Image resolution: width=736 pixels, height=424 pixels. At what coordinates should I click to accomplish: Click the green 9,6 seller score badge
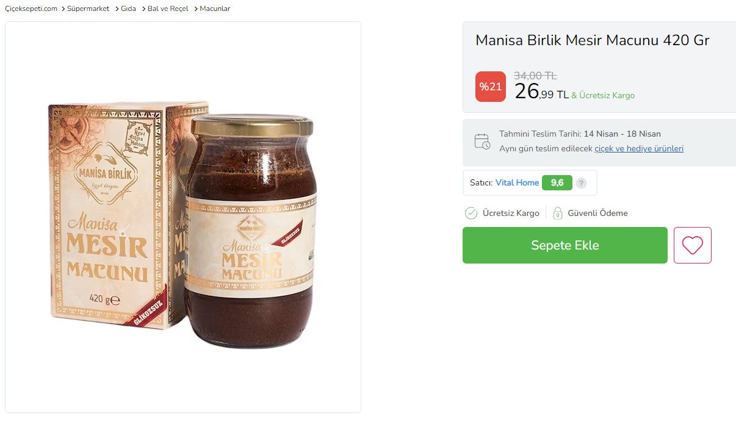[x=556, y=182]
